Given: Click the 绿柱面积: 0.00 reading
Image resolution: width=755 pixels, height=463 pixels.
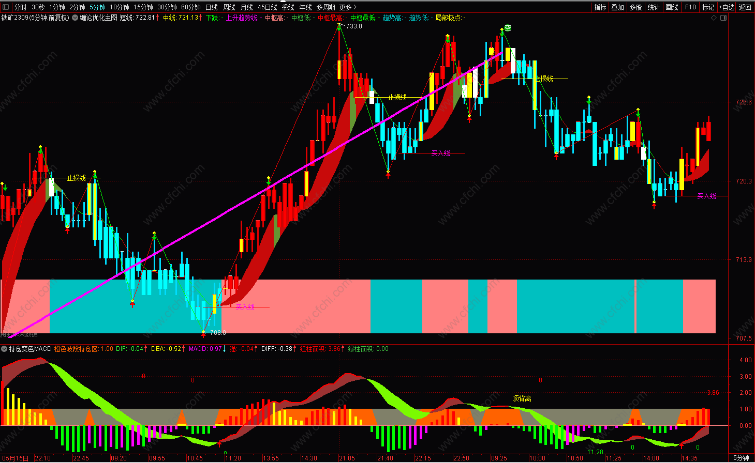Looking at the screenshot, I should pos(368,349).
